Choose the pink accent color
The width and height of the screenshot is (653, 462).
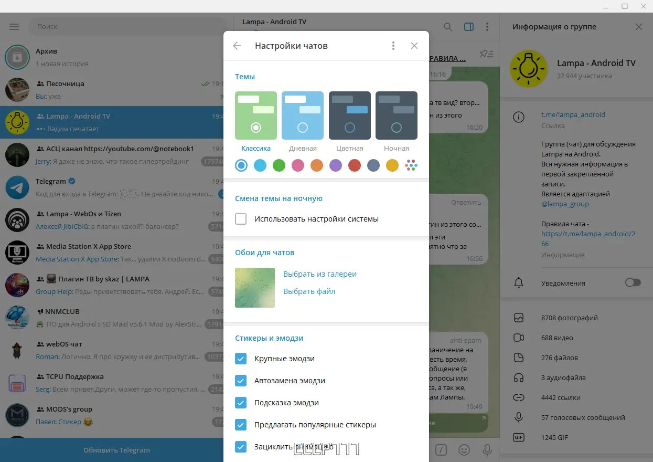298,165
